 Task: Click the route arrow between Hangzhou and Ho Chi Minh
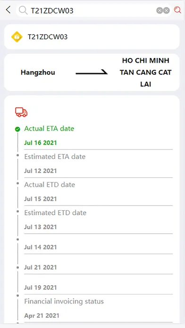[92, 73]
